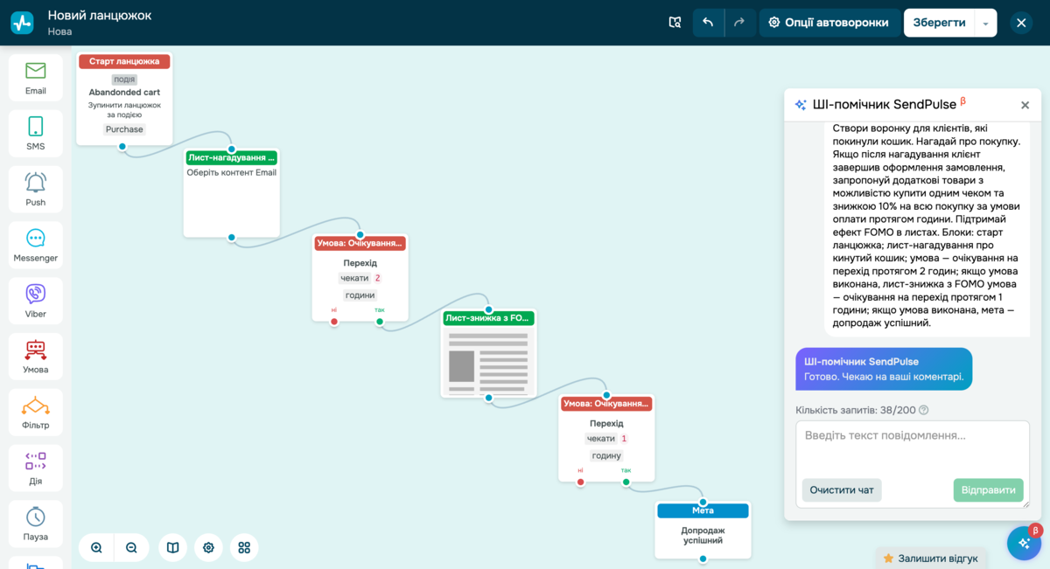
Task: Click the Кількість запитів: 38/200 counter
Action: (x=855, y=410)
